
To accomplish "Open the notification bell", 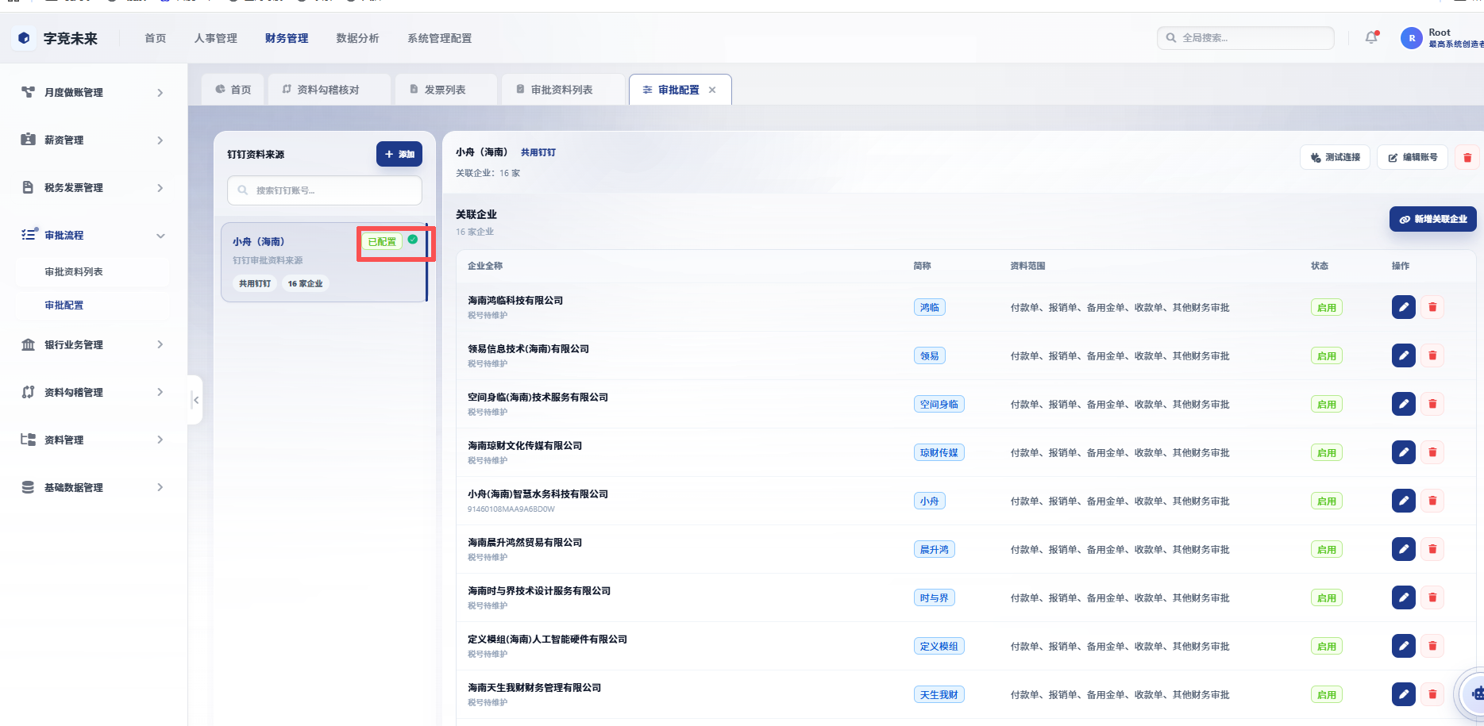I will tap(1371, 37).
